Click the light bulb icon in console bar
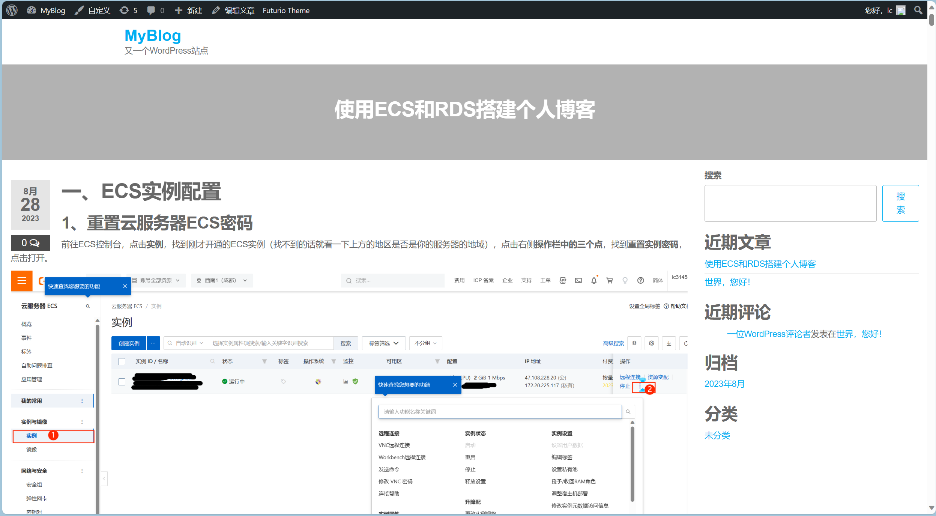This screenshot has width=936, height=516. 625,280
